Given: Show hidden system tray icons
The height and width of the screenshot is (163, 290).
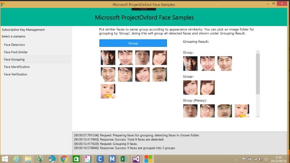Looking at the screenshot, I should [x=237, y=159].
